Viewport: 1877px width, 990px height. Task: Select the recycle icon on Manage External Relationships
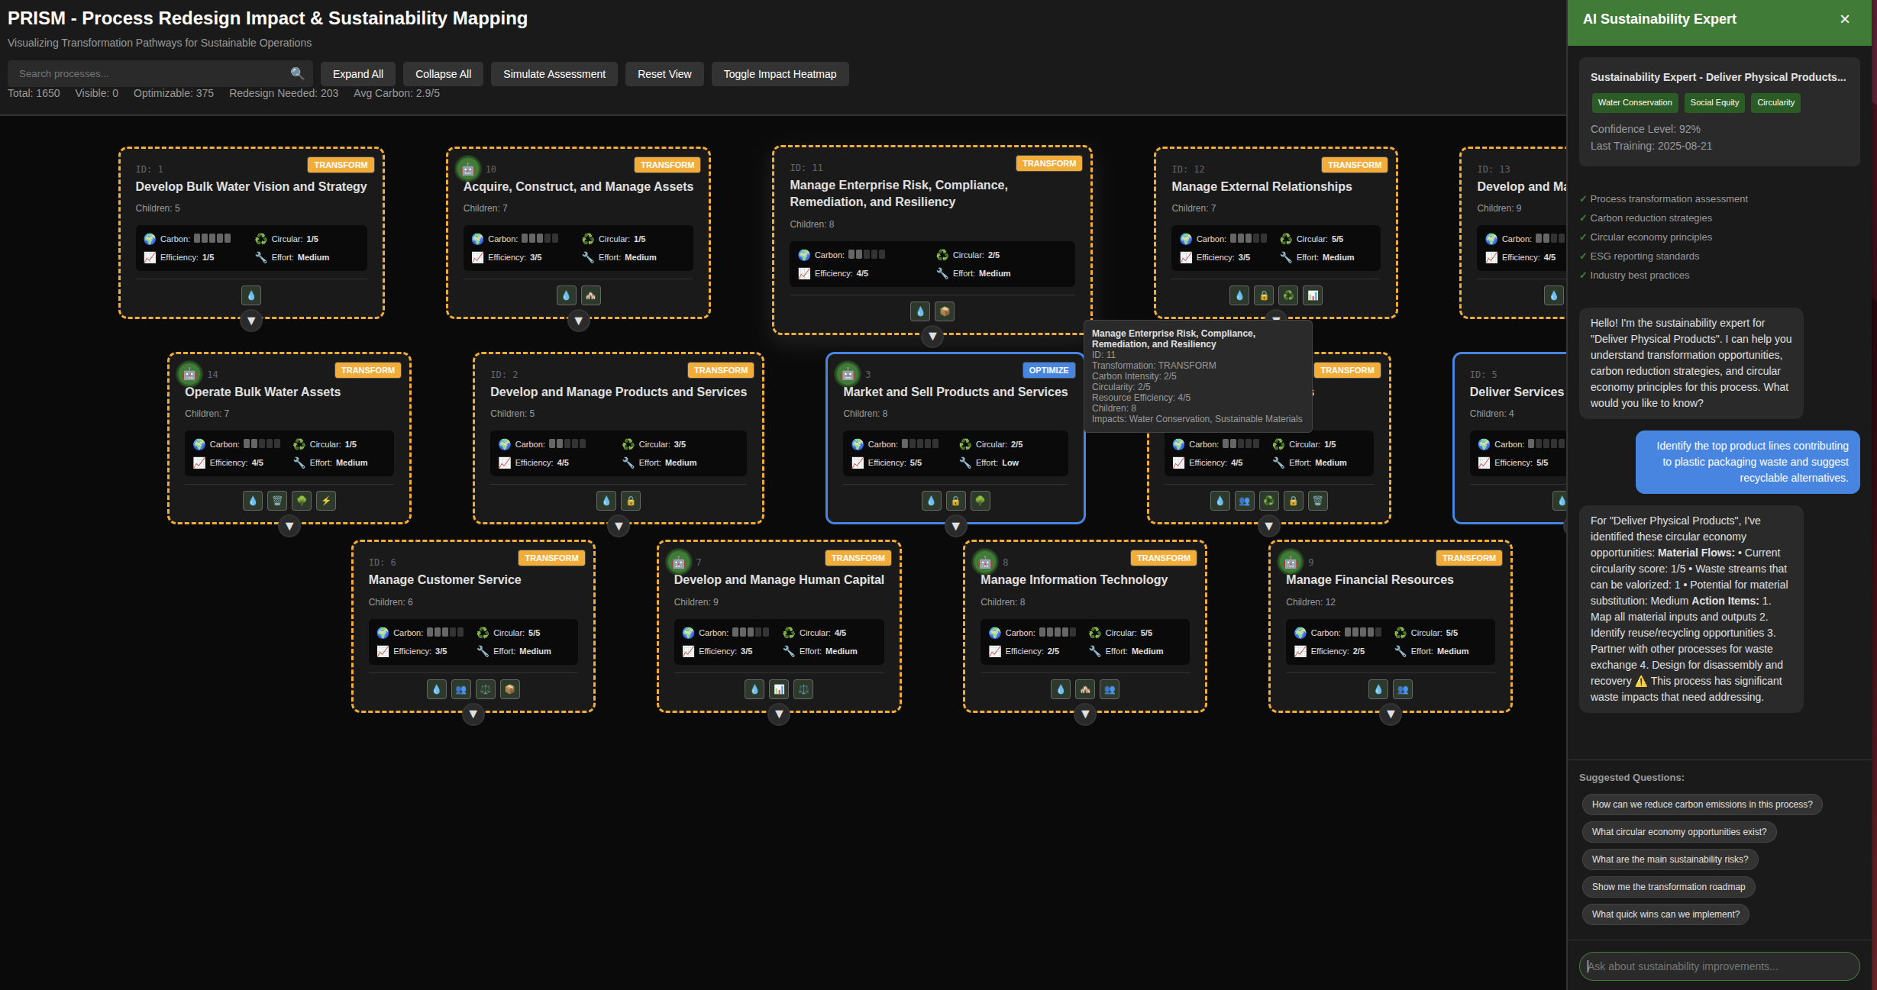click(x=1288, y=295)
